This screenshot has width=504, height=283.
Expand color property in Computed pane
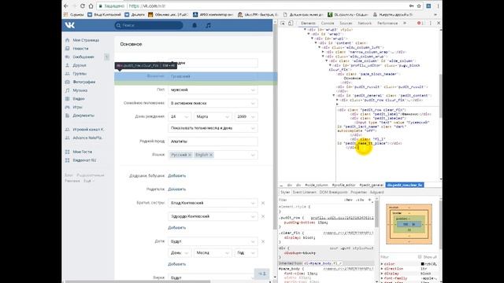pos(382,264)
